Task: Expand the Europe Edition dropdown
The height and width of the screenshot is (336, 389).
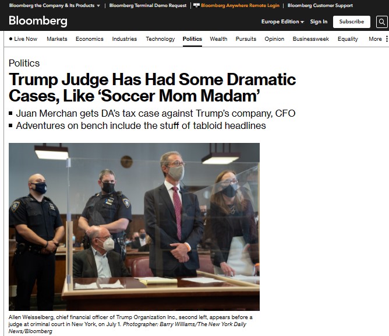Action: pos(282,22)
